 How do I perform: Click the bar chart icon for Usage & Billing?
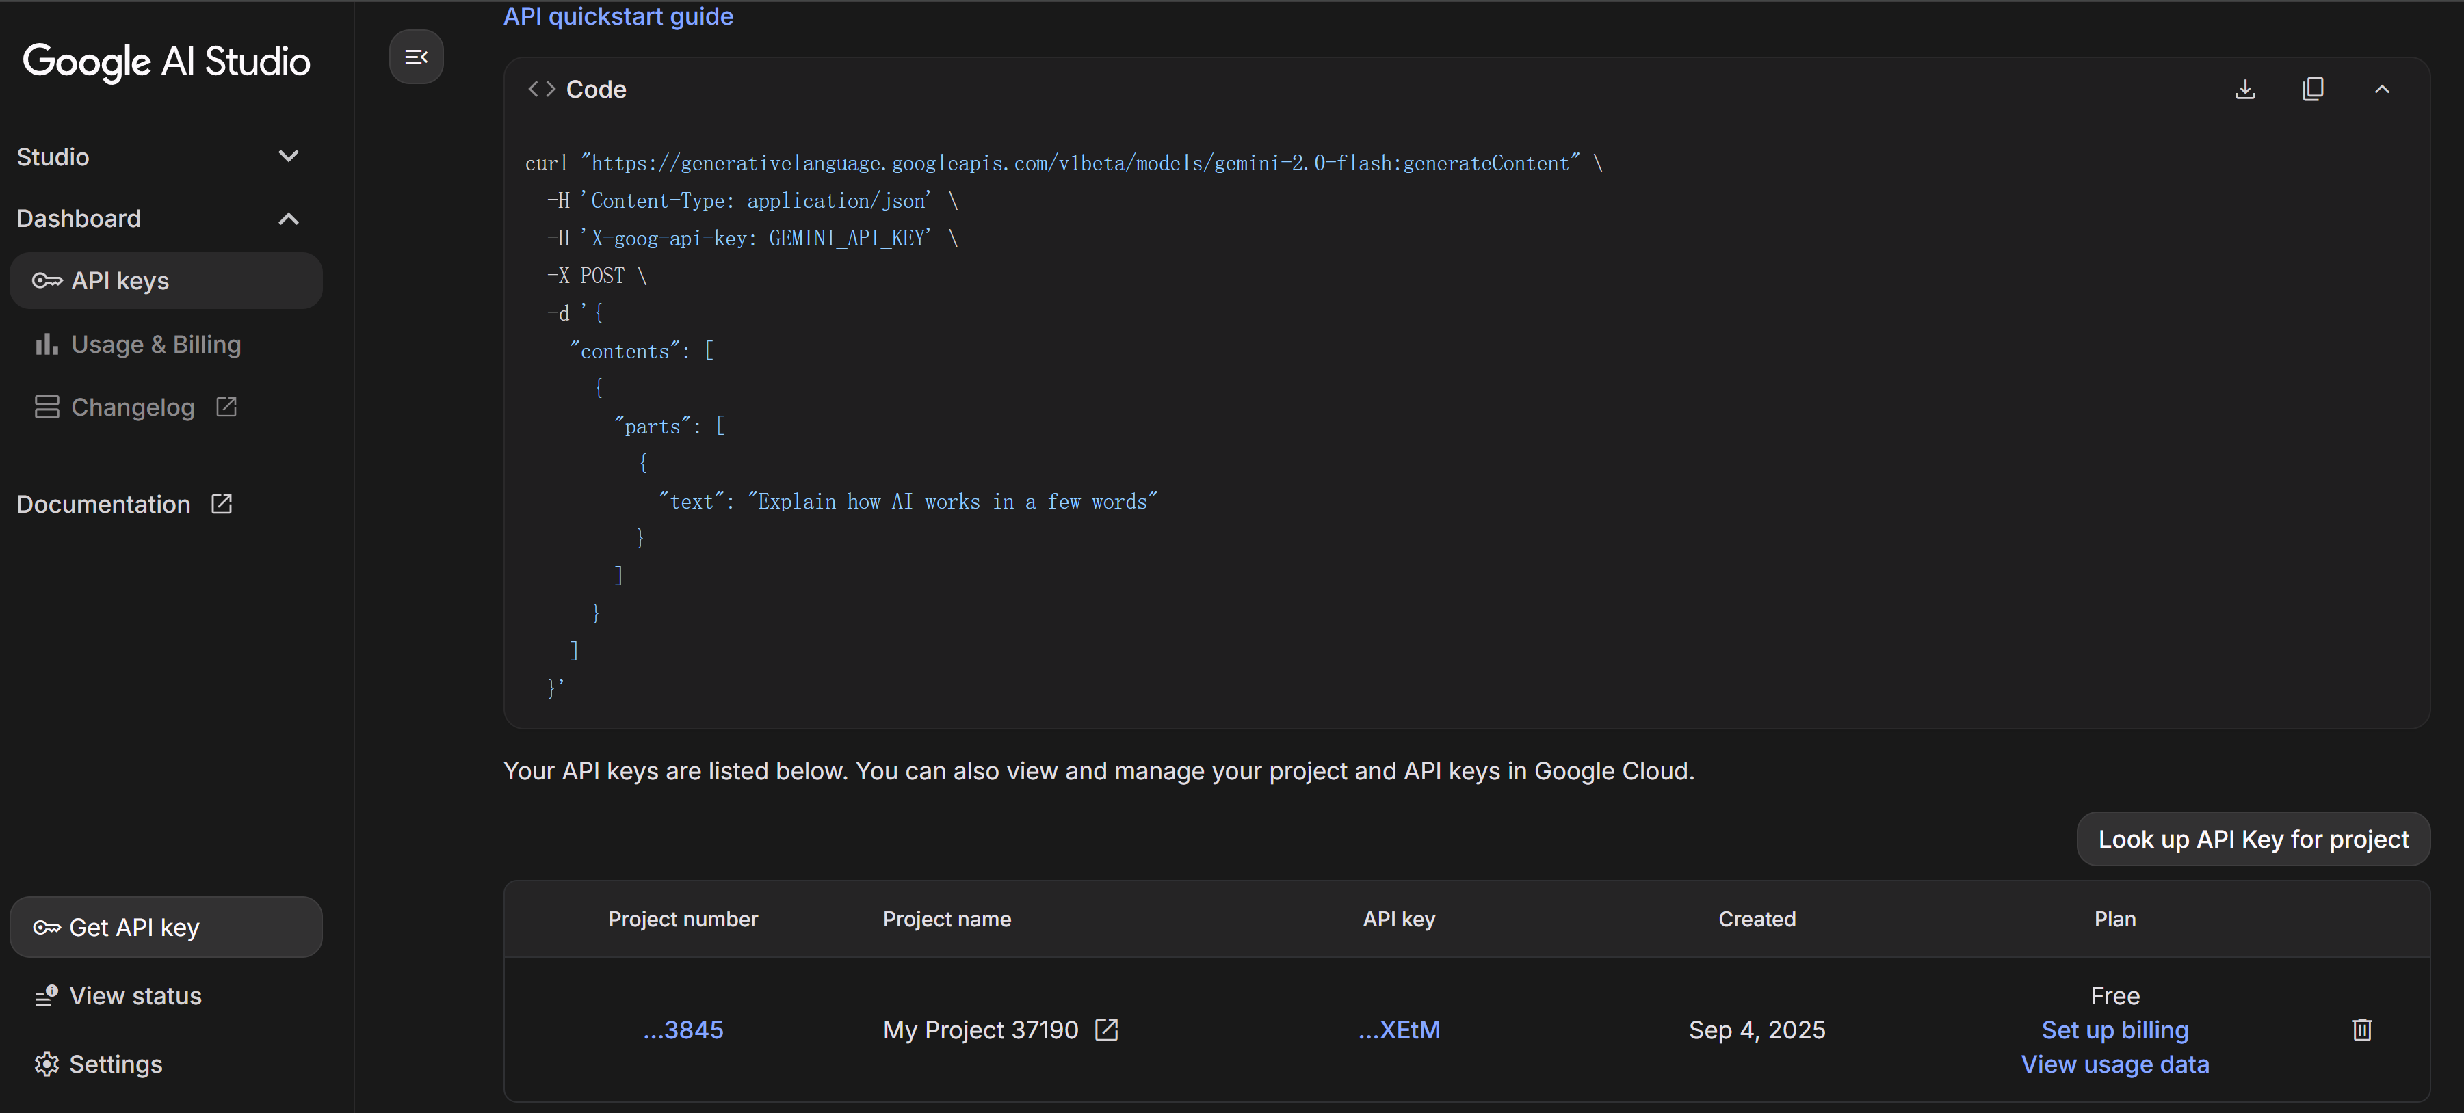tap(47, 345)
